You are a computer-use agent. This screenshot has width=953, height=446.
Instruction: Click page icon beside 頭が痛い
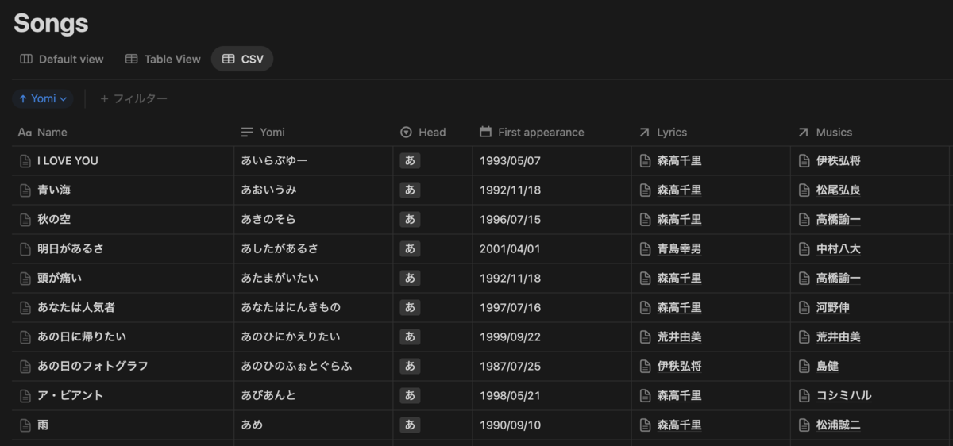(x=25, y=278)
